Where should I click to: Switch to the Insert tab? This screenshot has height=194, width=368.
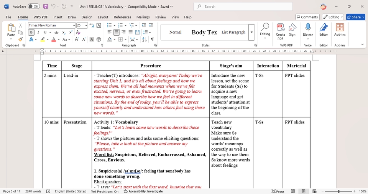click(x=58, y=17)
